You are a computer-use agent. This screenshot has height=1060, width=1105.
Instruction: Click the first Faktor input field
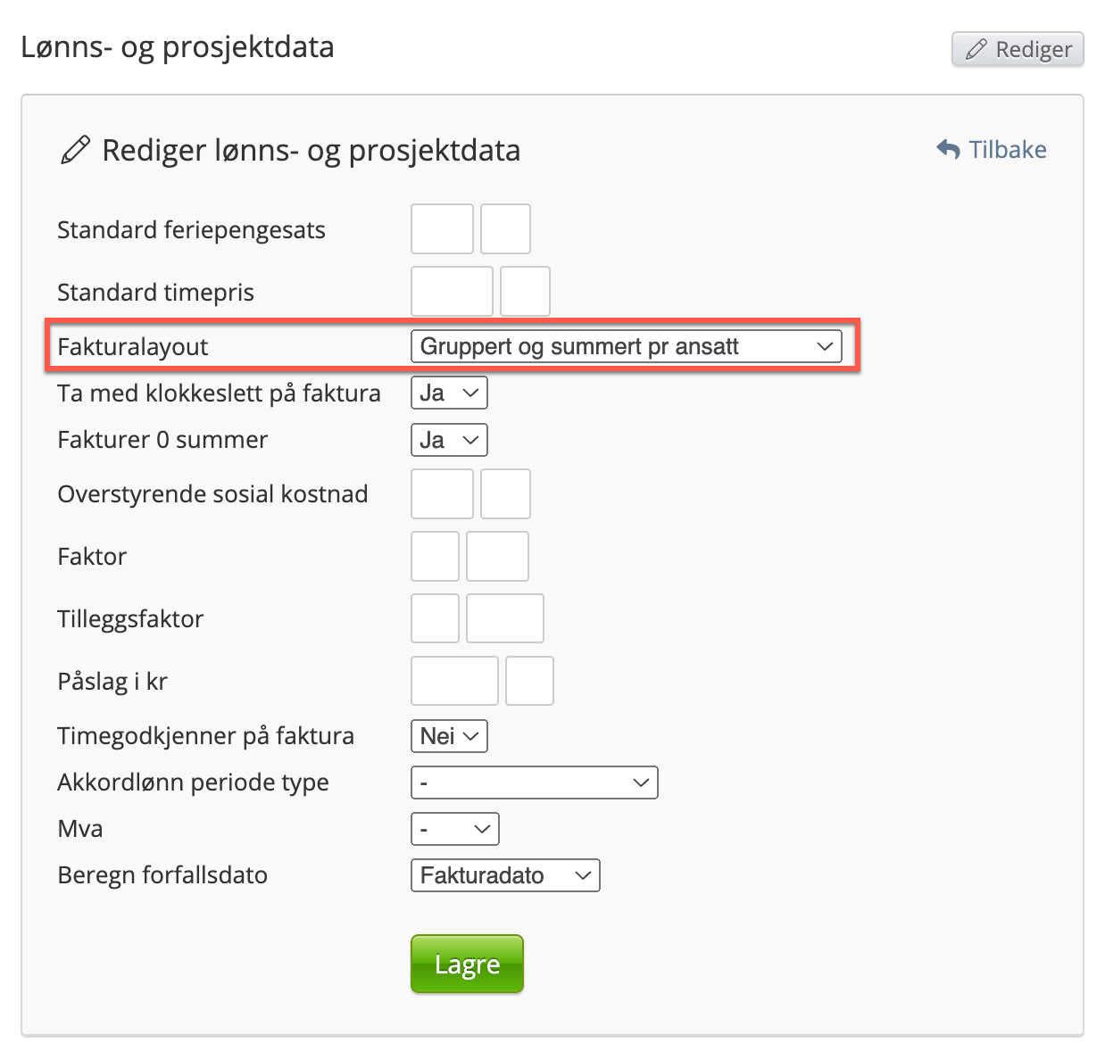click(435, 556)
